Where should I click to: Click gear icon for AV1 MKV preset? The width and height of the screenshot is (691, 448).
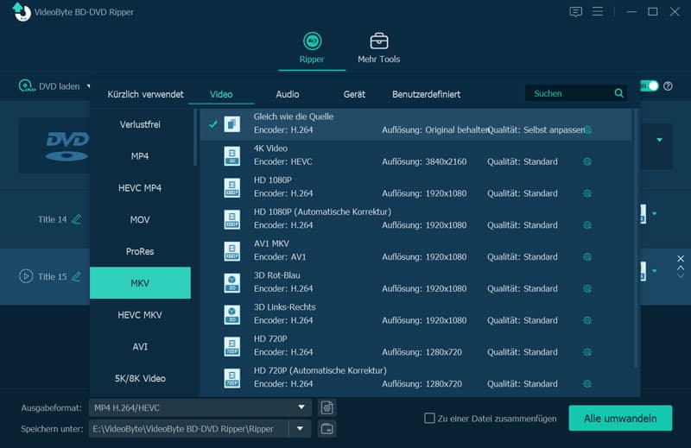tap(587, 257)
